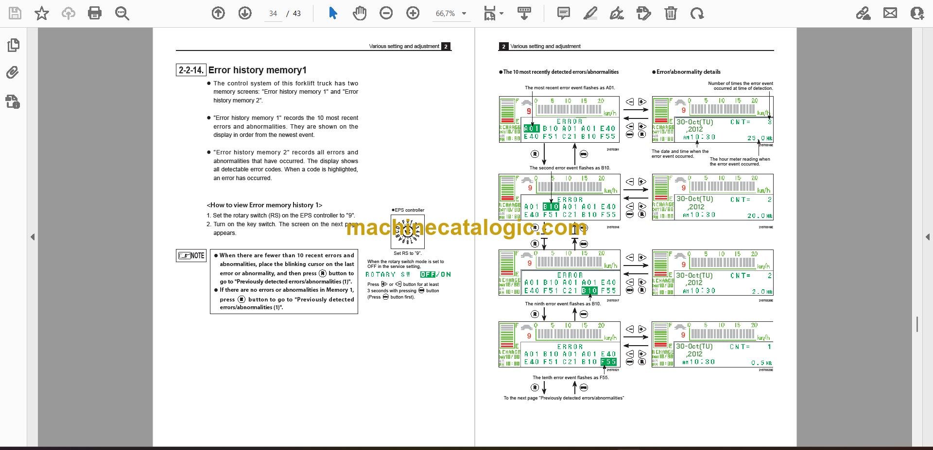Expand the left navigation pane arrow

[33, 237]
